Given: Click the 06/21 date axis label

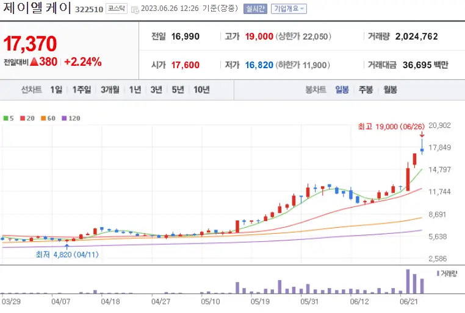Looking at the screenshot, I should [x=409, y=301].
